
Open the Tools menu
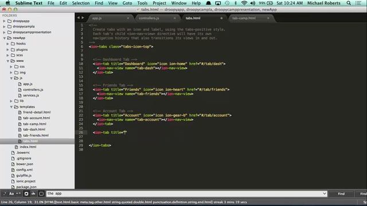tap(142, 3)
